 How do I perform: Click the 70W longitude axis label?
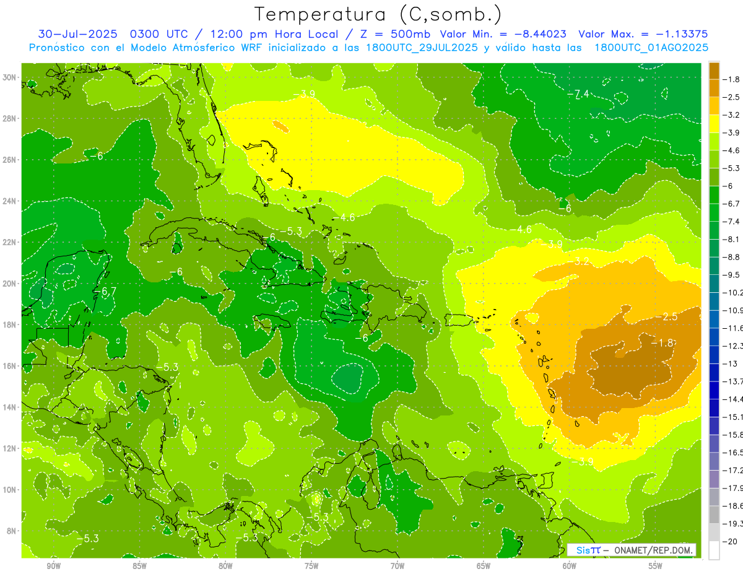point(398,566)
